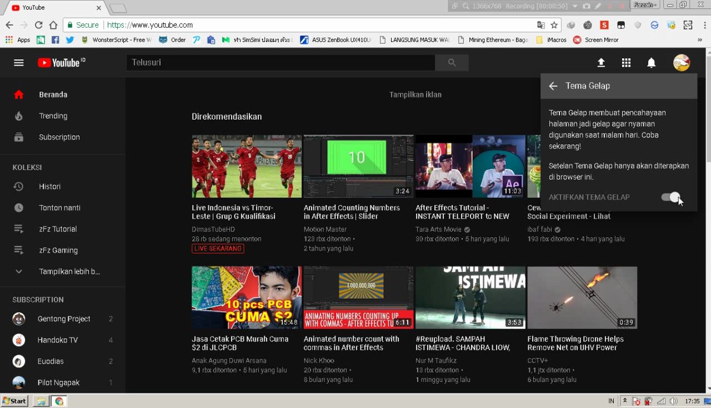Open the notifications bell

point(651,63)
